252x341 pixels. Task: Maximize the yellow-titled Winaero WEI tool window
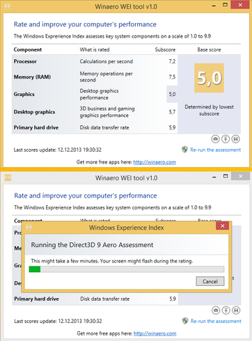pyautogui.click(x=225, y=5)
